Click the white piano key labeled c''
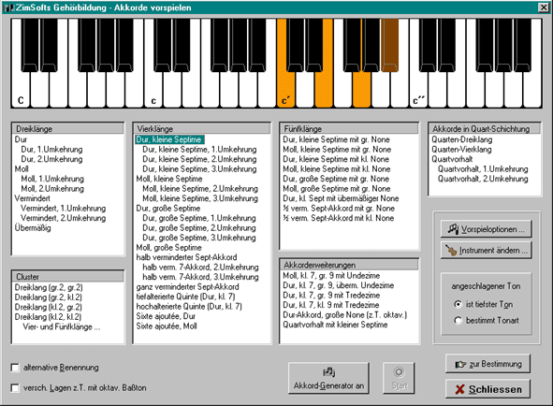The image size is (553, 406). coord(419,90)
